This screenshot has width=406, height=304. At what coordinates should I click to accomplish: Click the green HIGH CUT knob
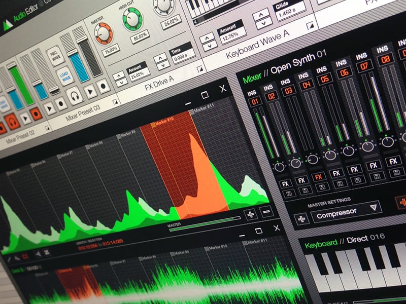click(132, 19)
